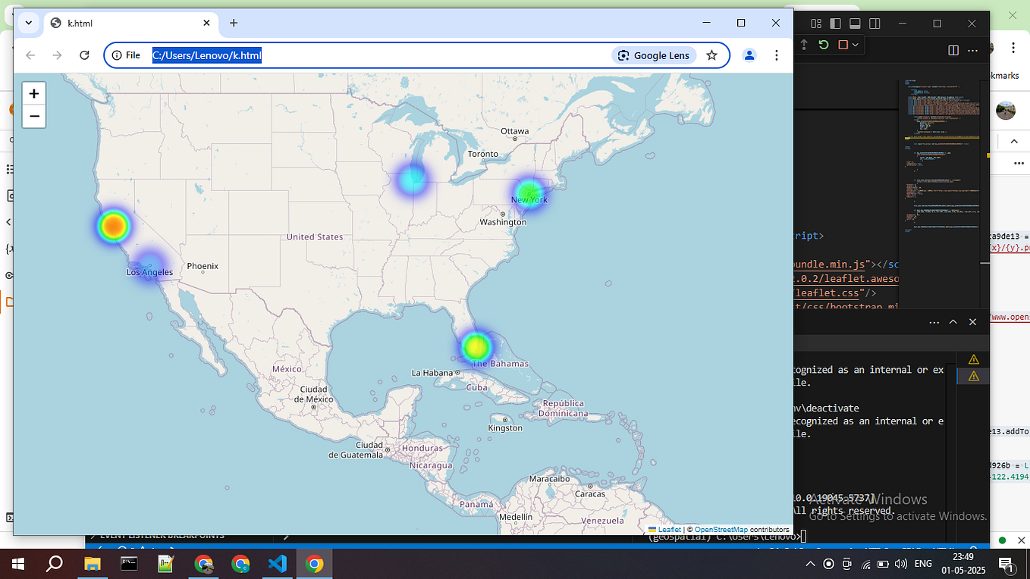Screen dimensions: 1030x579
Task: Toggle the Panel visibility in VS Code
Action: [x=855, y=23]
